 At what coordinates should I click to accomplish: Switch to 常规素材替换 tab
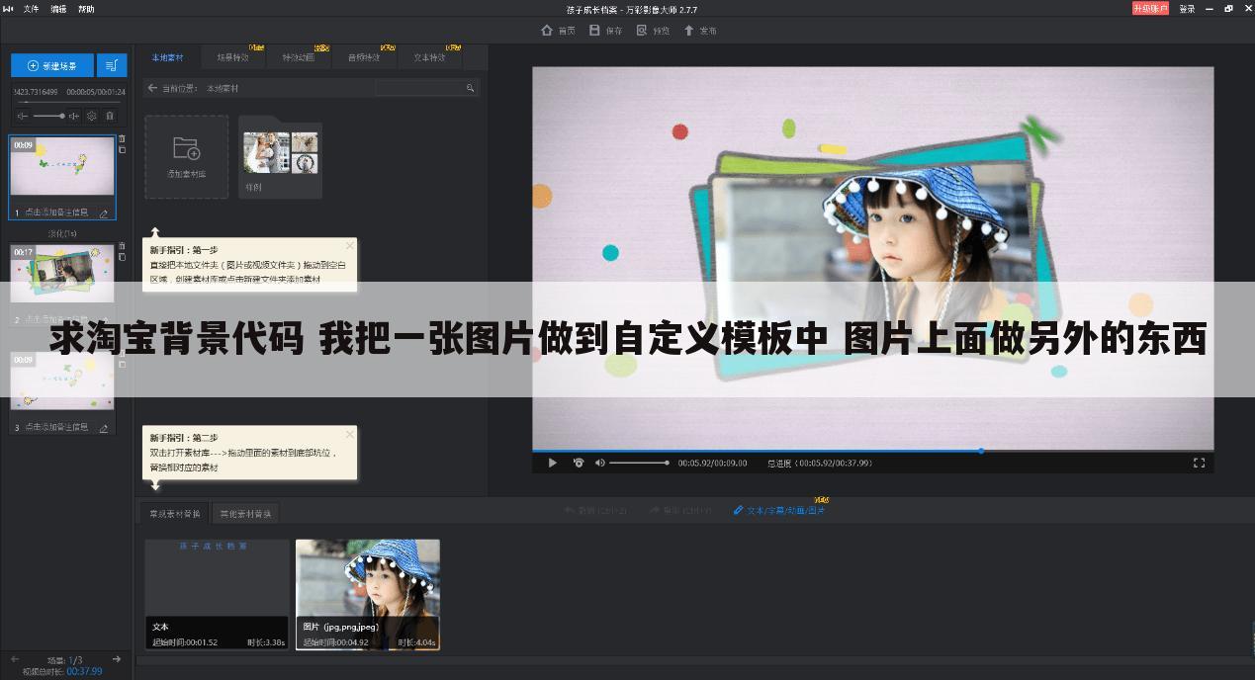[175, 514]
